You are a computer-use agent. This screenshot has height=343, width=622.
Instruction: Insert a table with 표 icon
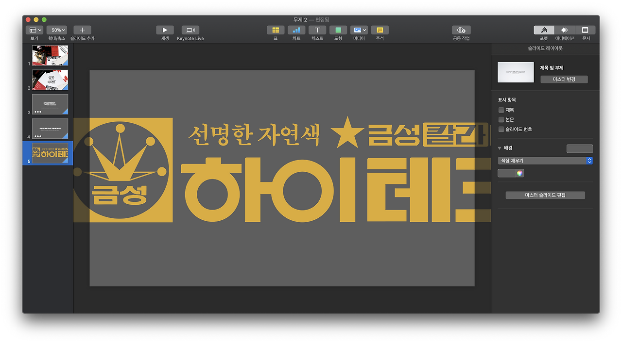(x=276, y=30)
